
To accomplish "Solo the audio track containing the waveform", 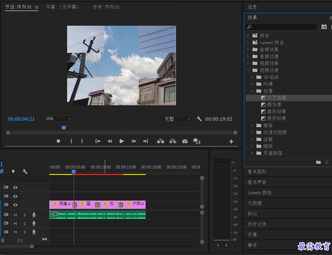I will click(25, 215).
